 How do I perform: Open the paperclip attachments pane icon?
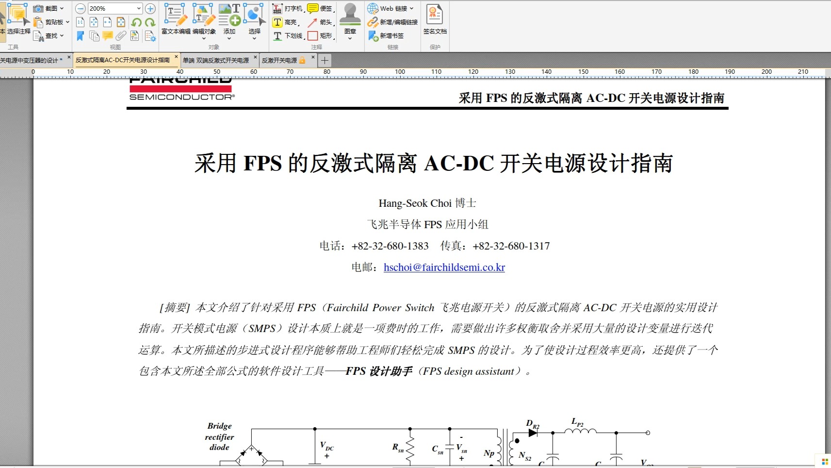coord(121,35)
